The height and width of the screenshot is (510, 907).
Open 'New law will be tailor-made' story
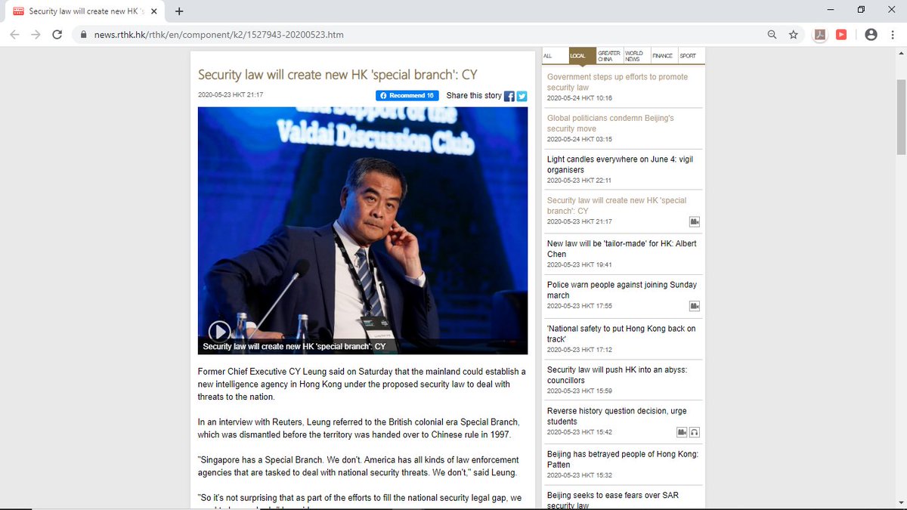pos(622,249)
